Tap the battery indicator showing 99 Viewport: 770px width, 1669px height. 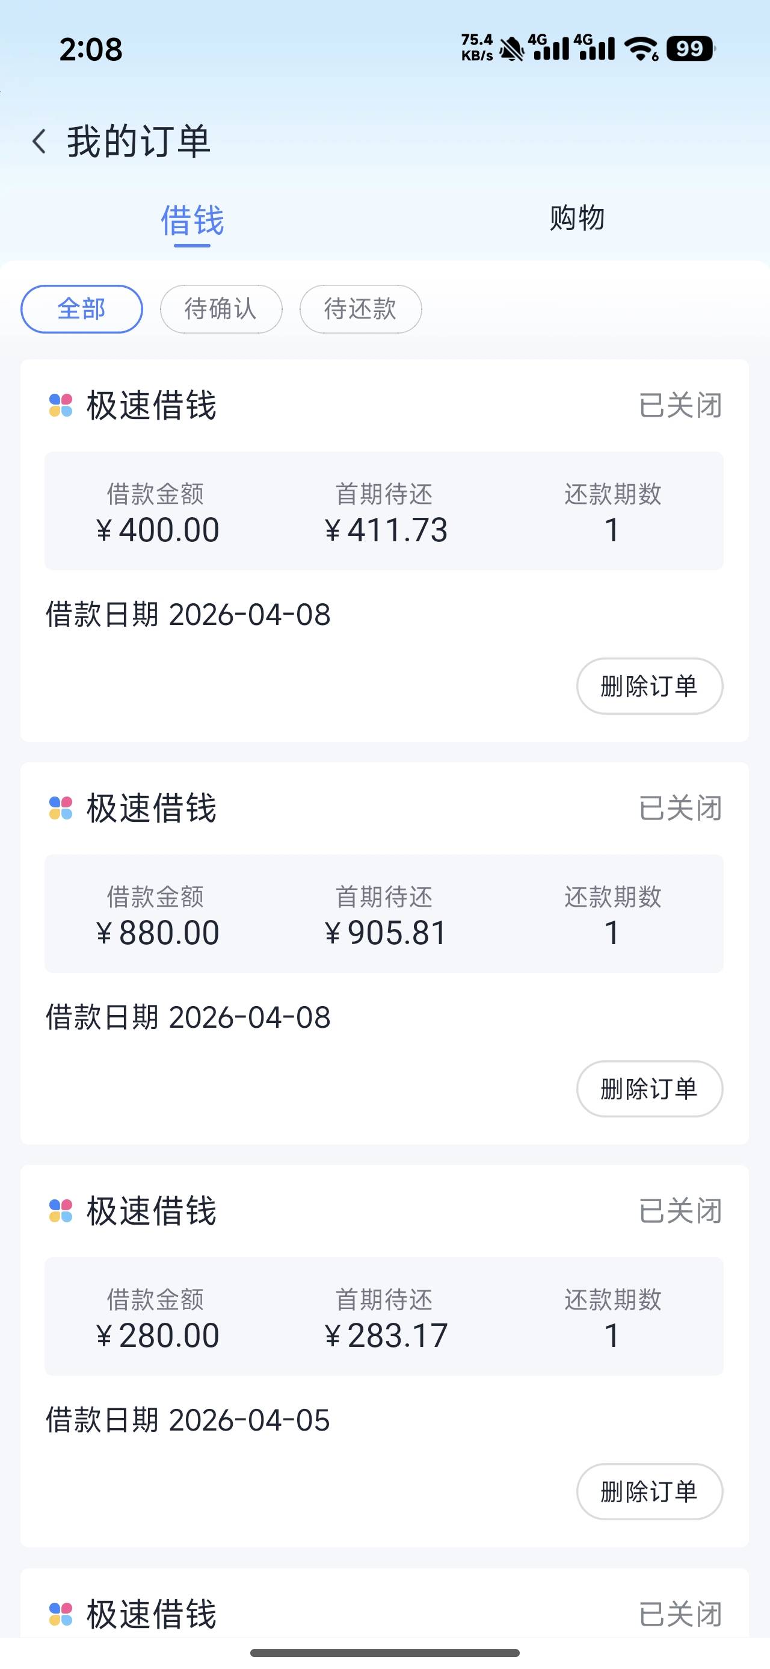[690, 49]
